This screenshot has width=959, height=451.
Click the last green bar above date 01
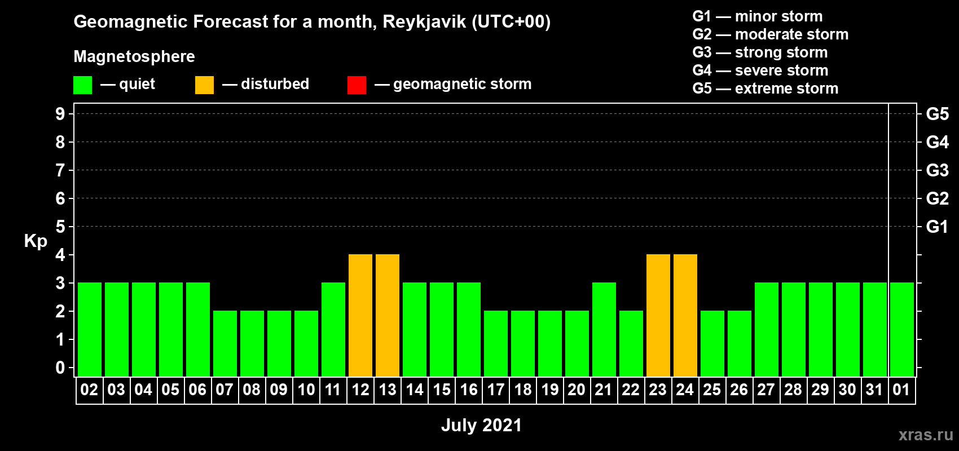(x=902, y=329)
